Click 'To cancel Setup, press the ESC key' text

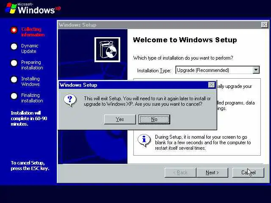[30, 165]
